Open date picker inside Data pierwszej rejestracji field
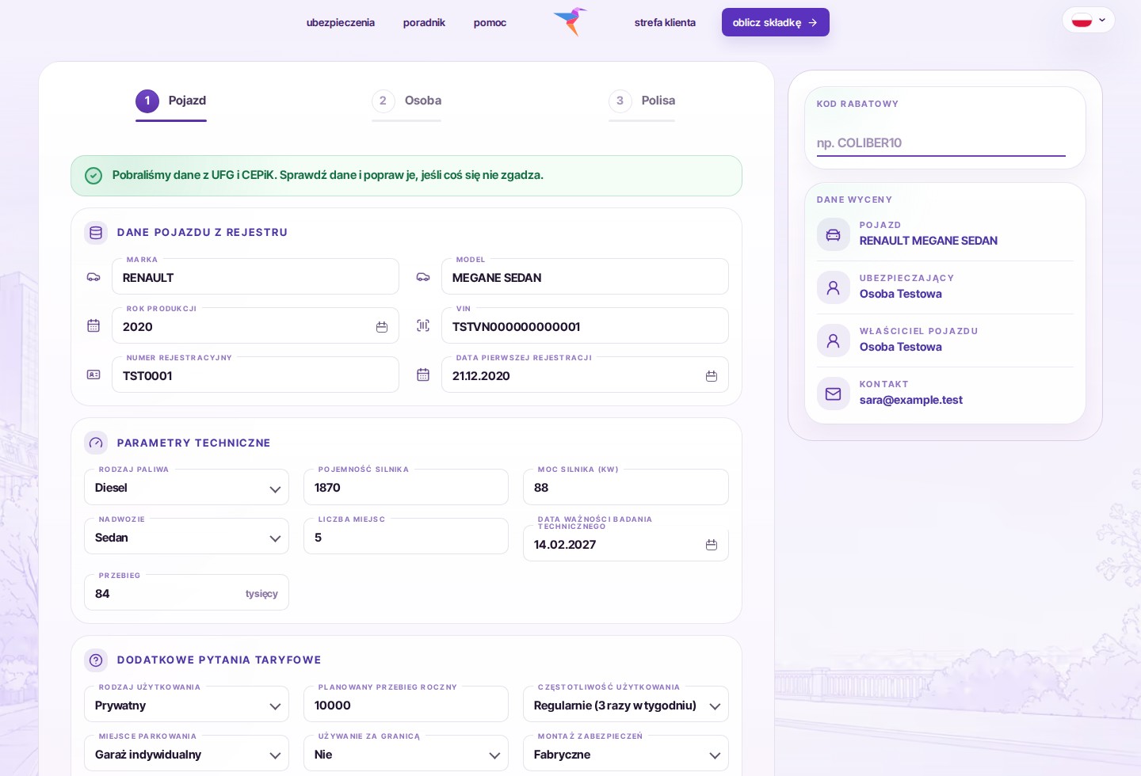This screenshot has width=1141, height=776. (x=712, y=376)
